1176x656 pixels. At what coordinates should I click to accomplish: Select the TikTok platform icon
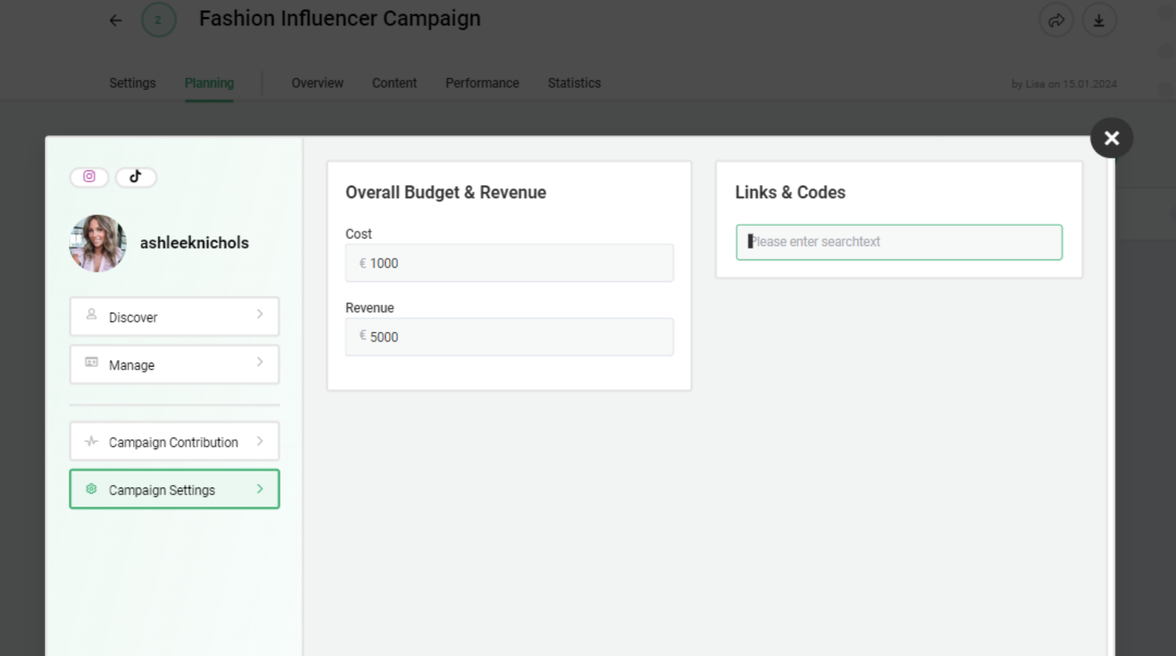(136, 177)
